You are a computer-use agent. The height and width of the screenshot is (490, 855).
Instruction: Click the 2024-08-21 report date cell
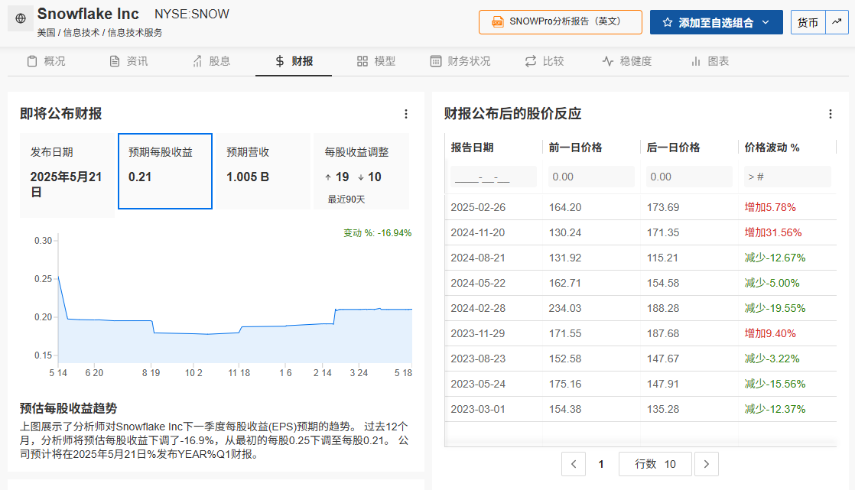478,258
